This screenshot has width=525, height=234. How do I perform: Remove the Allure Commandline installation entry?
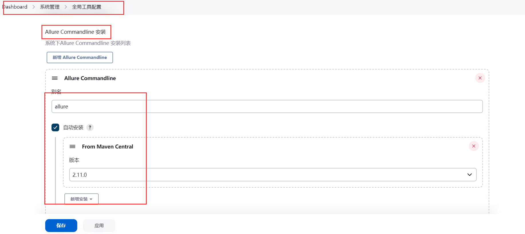[x=480, y=78]
